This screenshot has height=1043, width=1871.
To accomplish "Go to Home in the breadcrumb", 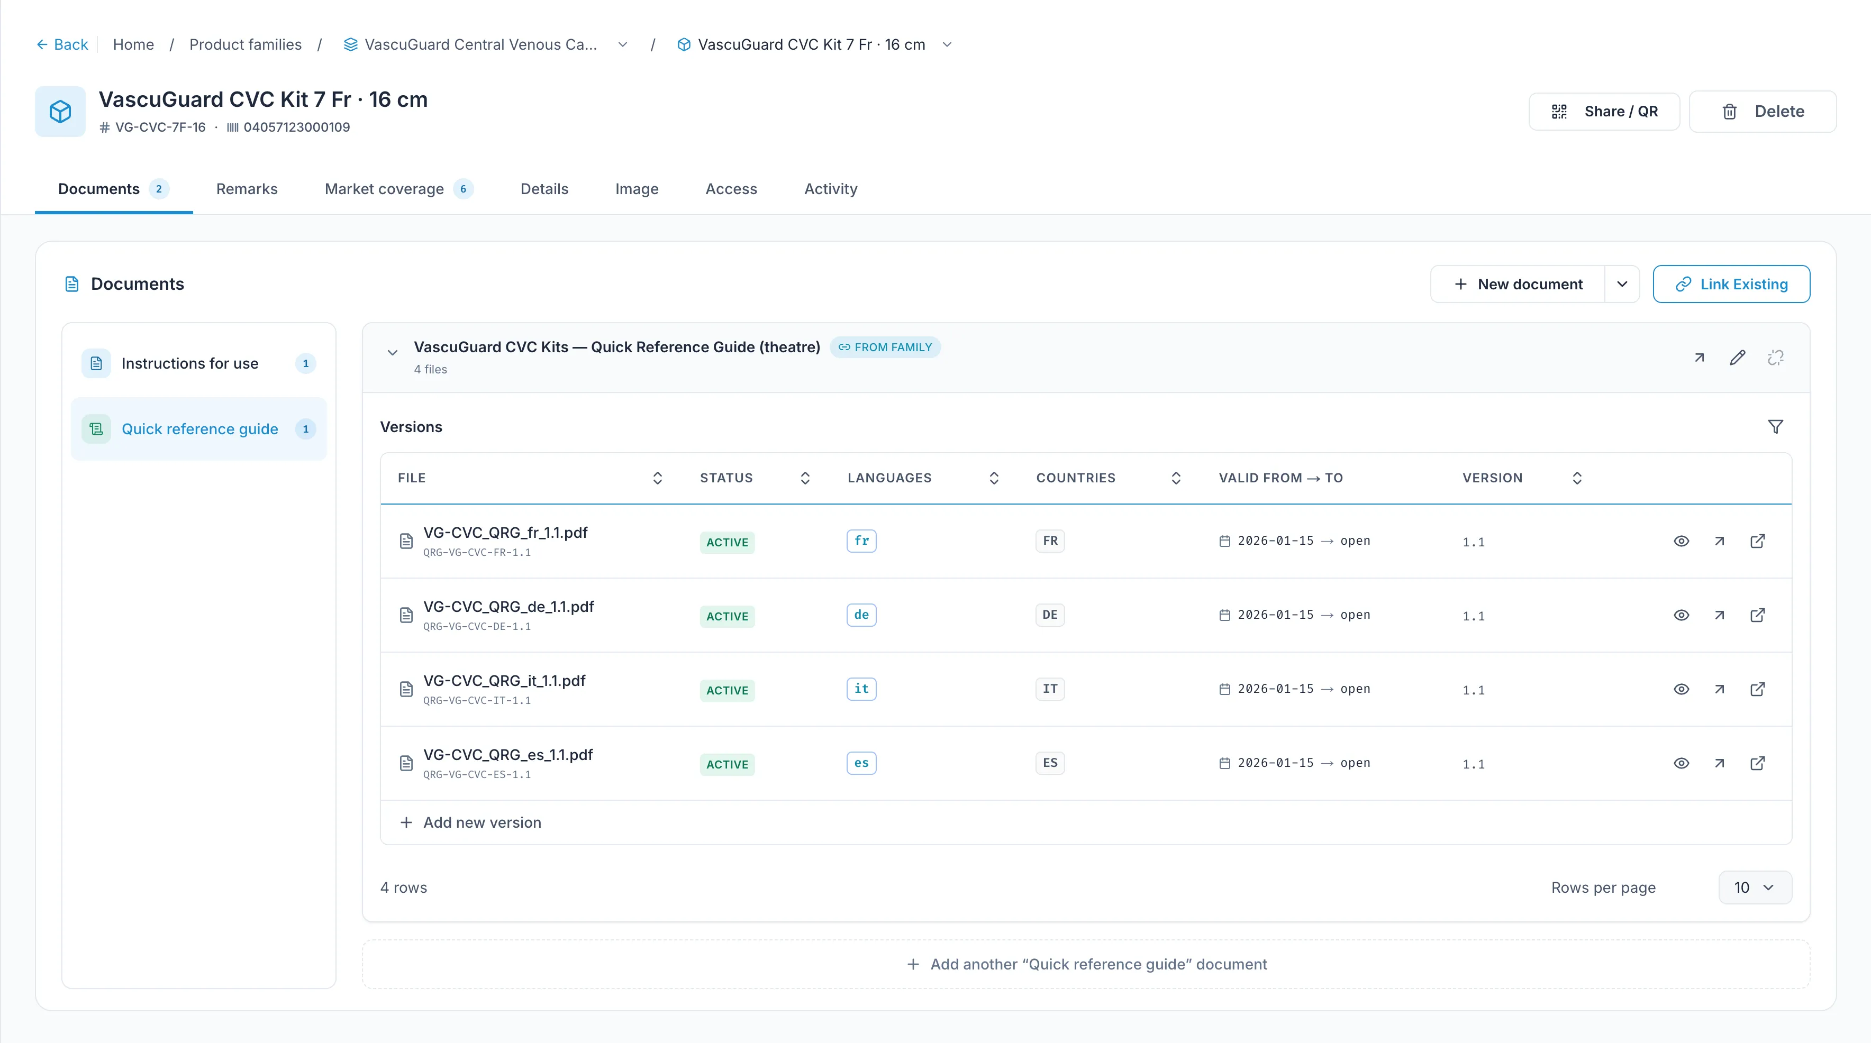I will [134, 45].
